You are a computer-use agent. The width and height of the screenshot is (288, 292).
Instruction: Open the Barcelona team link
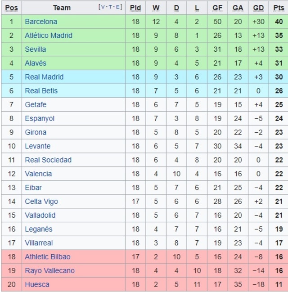click(x=41, y=22)
